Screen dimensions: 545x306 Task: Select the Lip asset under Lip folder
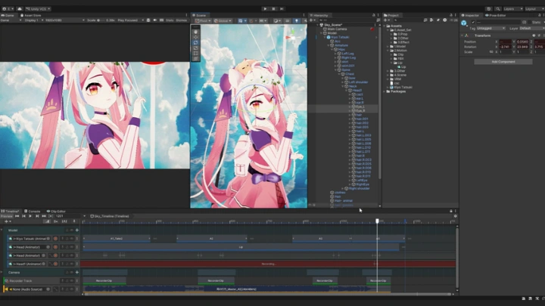click(x=401, y=67)
